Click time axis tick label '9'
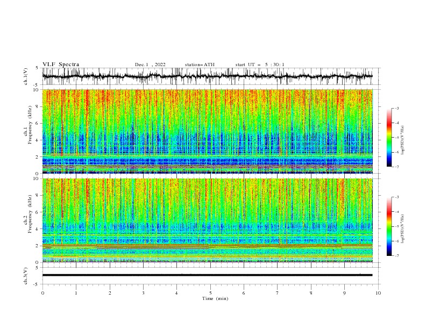This screenshot has height=329, width=426. (x=344, y=293)
